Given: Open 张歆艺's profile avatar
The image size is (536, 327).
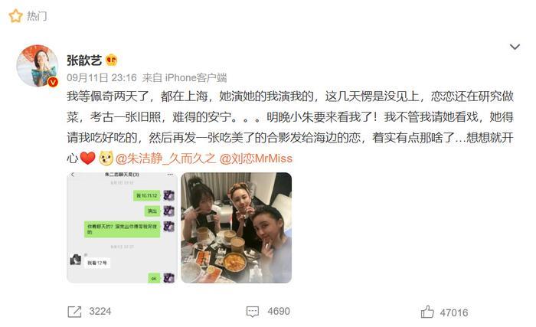Looking at the screenshot, I should (38, 65).
